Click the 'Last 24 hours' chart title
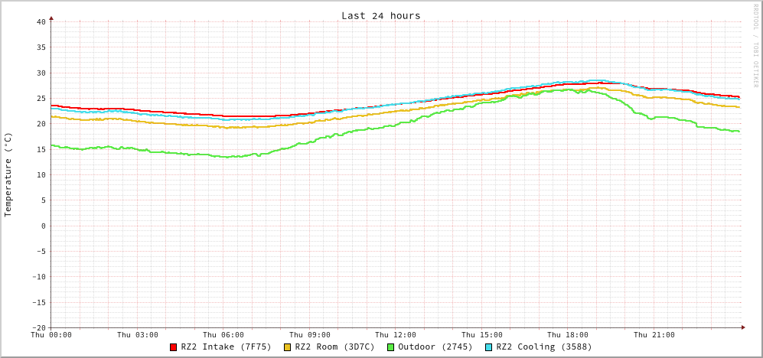This screenshot has width=763, height=358. [x=380, y=15]
